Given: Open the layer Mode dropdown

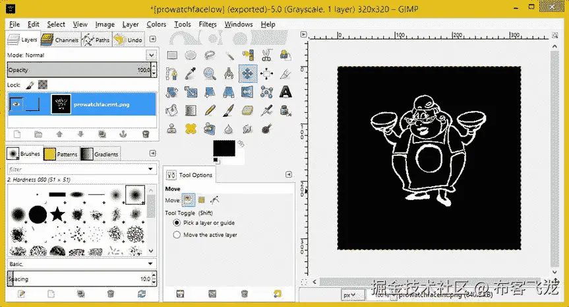Looking at the screenshot, I should coord(152,55).
